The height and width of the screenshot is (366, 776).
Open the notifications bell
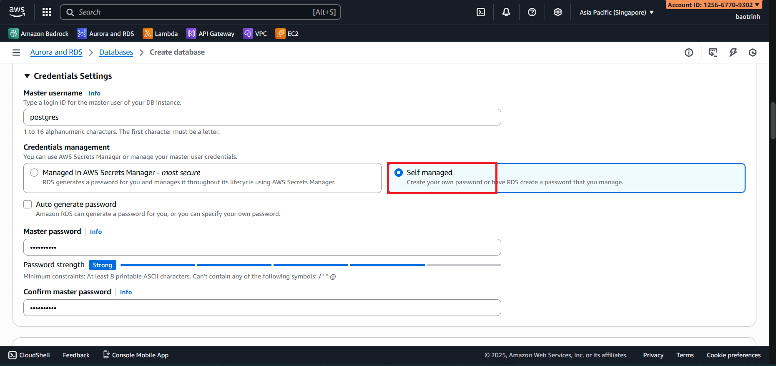pyautogui.click(x=506, y=12)
